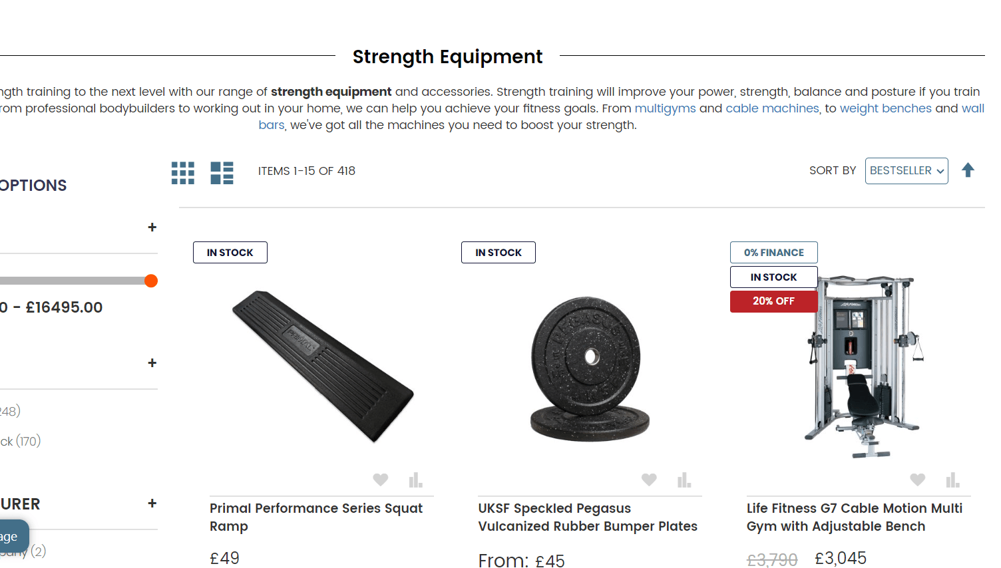Expand the first filter section above the price slider
1001x568 pixels.
[152, 227]
